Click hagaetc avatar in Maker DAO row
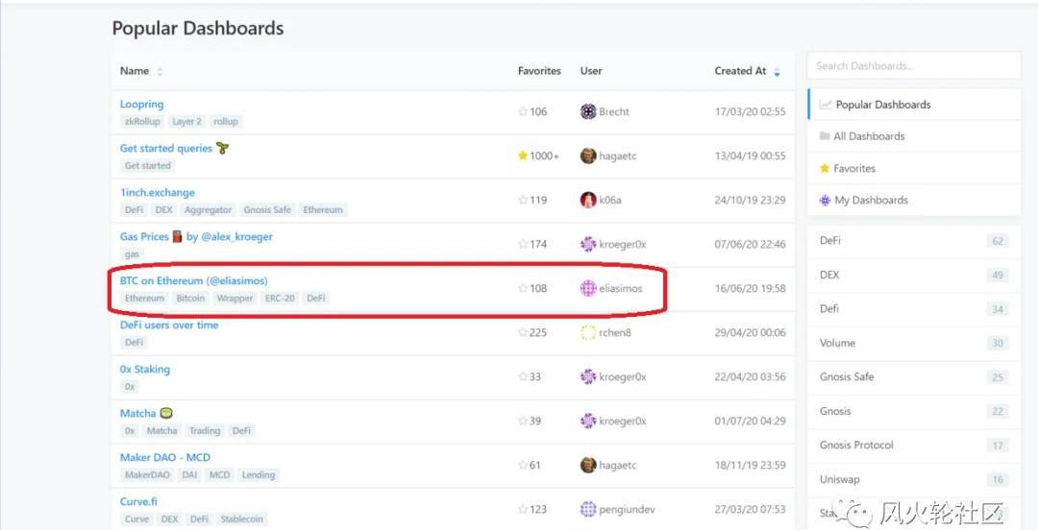The height and width of the screenshot is (530, 1038). [588, 465]
